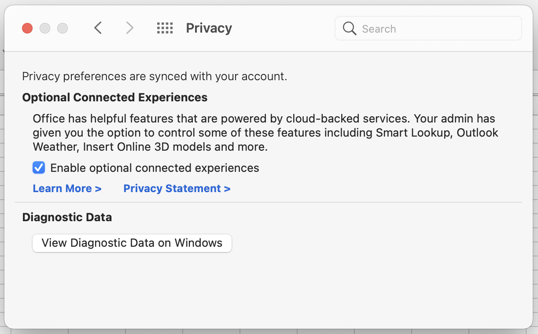The width and height of the screenshot is (538, 334).
Task: Click the back arrow in the toolbar
Action: point(98,28)
